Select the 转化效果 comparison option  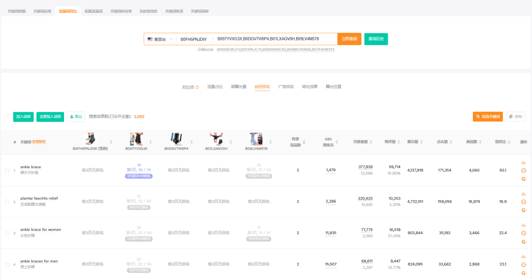pos(310,87)
